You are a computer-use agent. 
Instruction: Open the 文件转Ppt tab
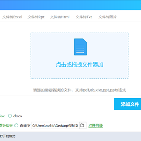pyautogui.click(x=36, y=17)
